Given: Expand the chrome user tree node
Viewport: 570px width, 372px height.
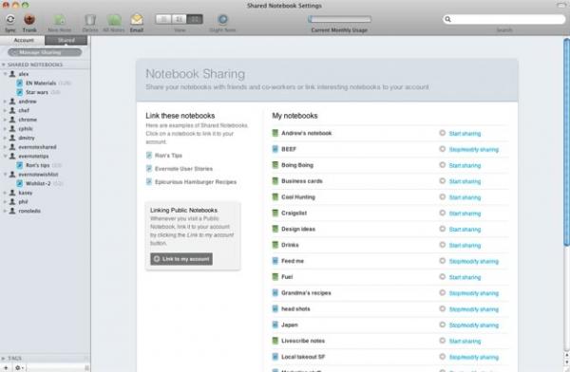Looking at the screenshot, I should [x=5, y=120].
